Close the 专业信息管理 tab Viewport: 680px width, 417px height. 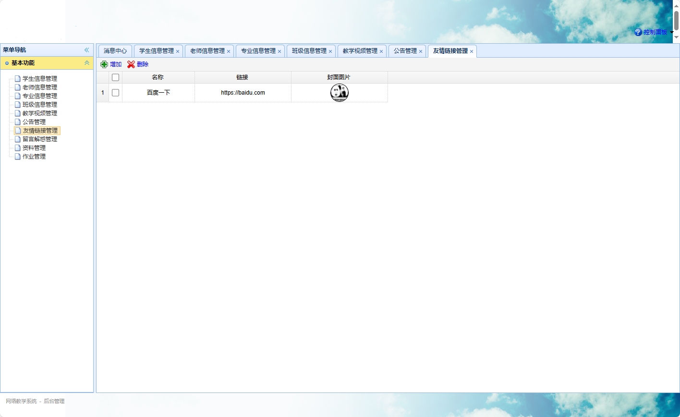pos(279,51)
